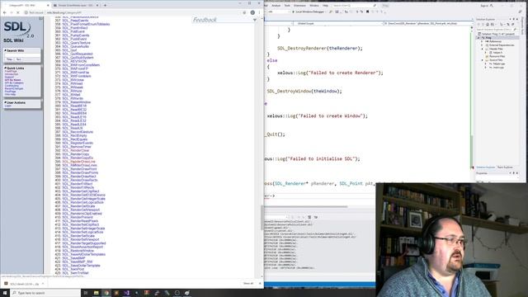Image resolution: width=528 pixels, height=297 pixels.
Task: Open Visual Studio from the taskbar
Action: coord(126,293)
